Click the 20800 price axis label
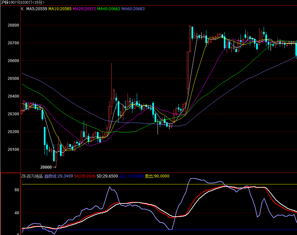The image size is (297, 235). click(x=13, y=25)
